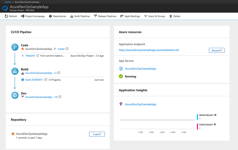
Task: Delete the DevOps project
Action: pyautogui.click(x=175, y=16)
